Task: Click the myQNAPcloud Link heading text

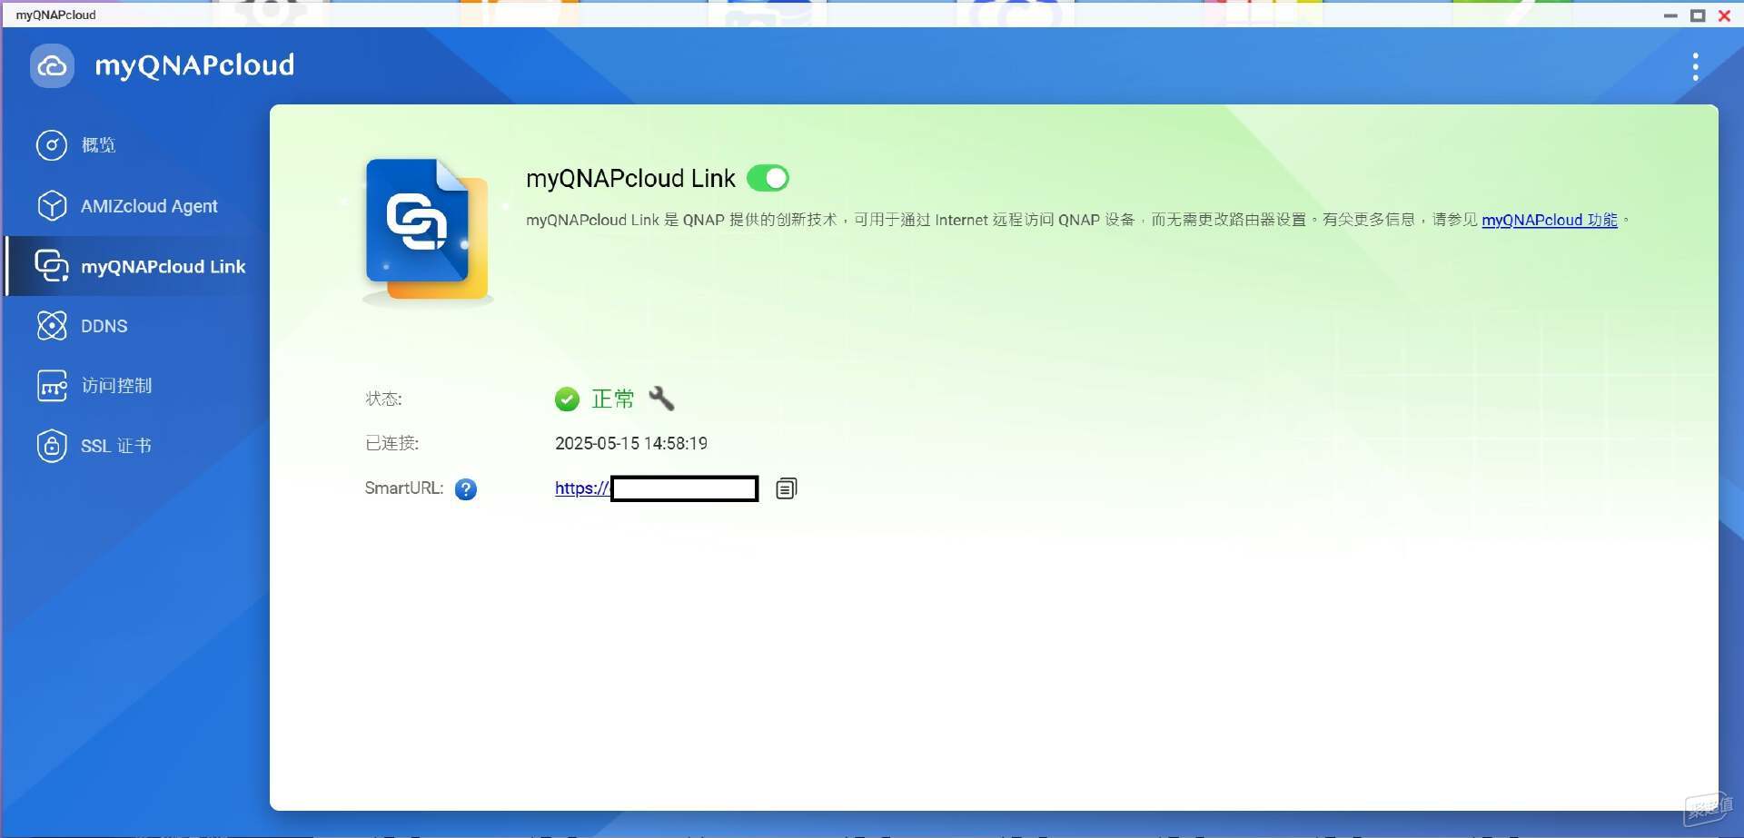Action: (630, 178)
